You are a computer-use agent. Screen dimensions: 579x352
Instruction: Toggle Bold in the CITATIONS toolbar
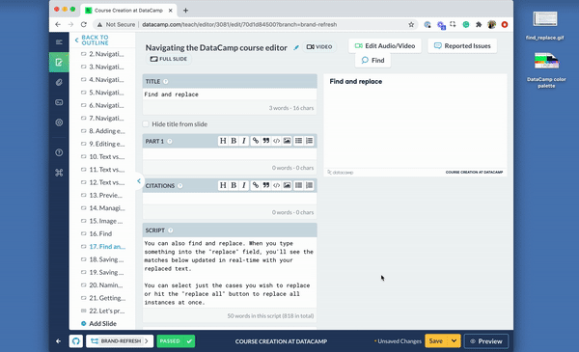coord(234,185)
